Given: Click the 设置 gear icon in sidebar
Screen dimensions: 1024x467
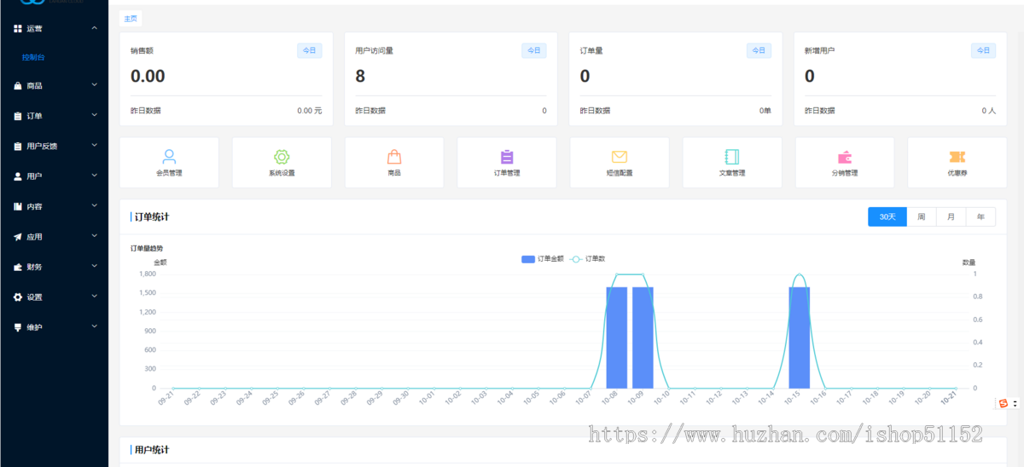Looking at the screenshot, I should 18,297.
